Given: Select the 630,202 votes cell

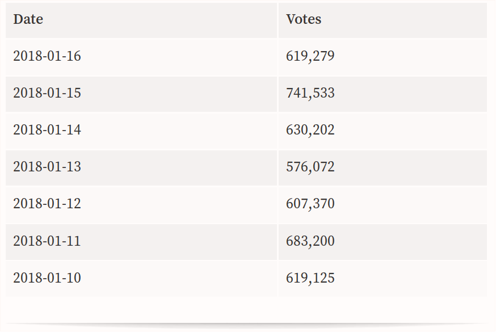Looking at the screenshot, I should click(x=382, y=131).
